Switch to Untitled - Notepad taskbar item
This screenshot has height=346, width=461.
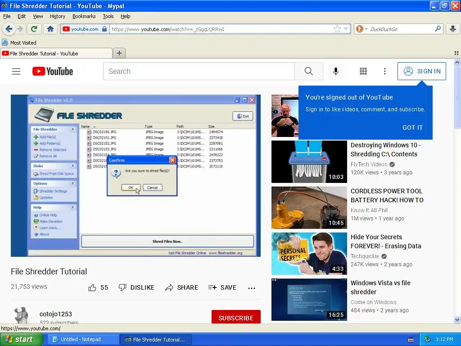click(x=82, y=339)
